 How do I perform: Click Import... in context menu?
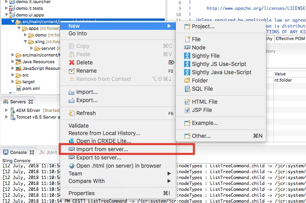118,92
